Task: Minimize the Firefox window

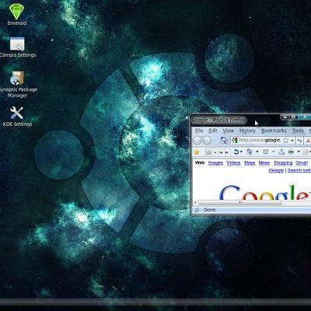Action: point(285,117)
